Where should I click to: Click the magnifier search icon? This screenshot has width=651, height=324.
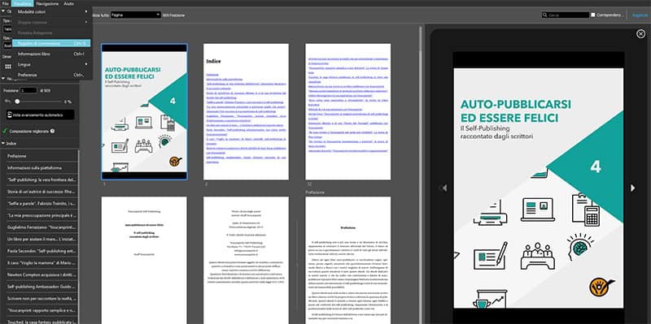coord(544,15)
